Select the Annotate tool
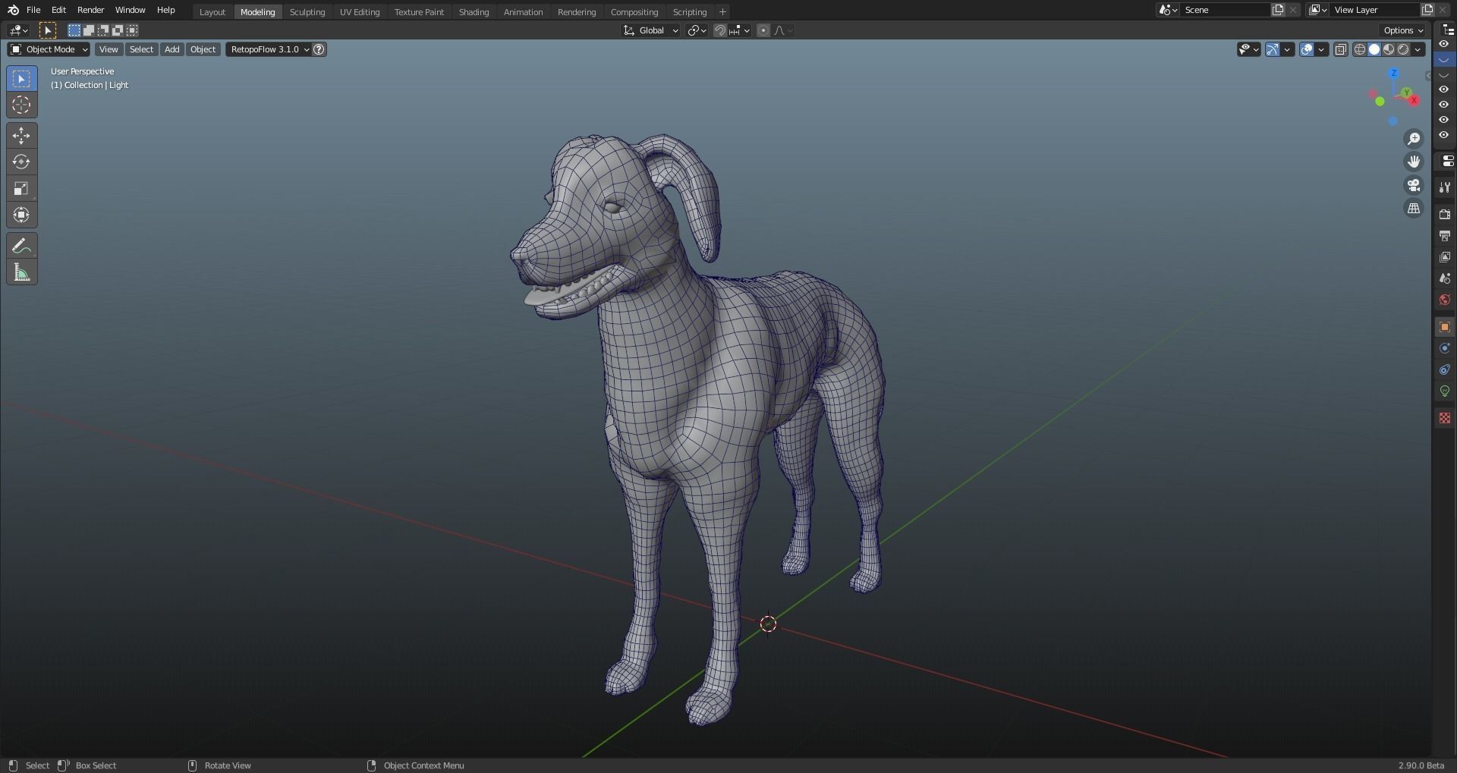This screenshot has width=1457, height=773. point(21,246)
